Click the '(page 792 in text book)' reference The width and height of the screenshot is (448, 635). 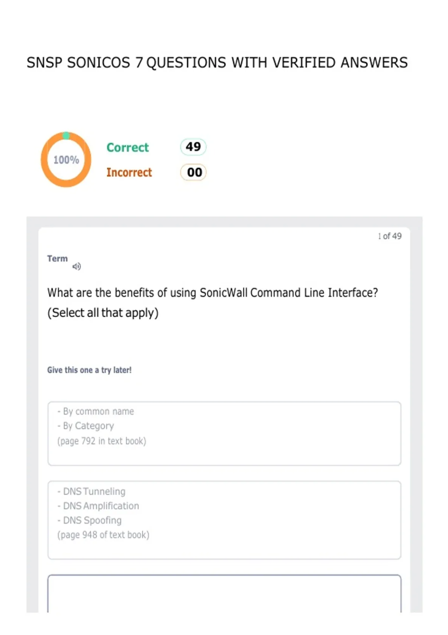tap(102, 441)
